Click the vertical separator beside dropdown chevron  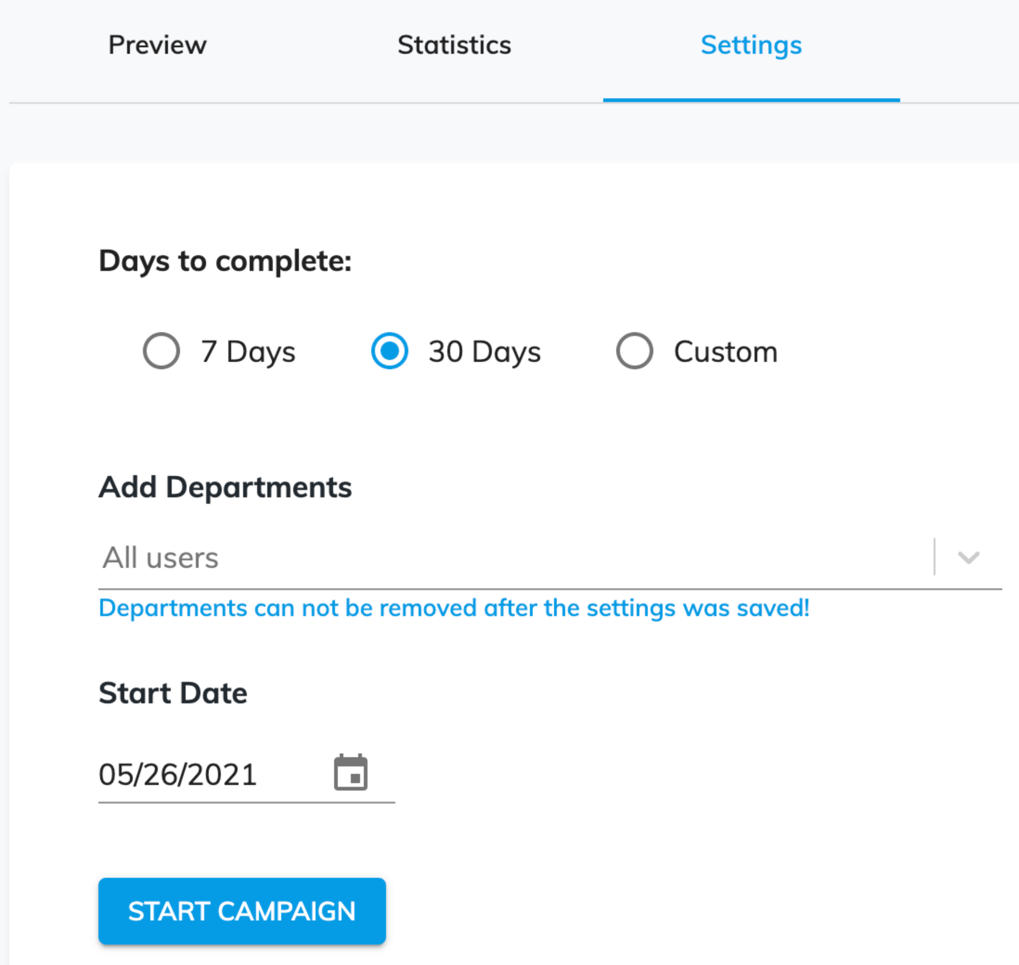coord(934,557)
